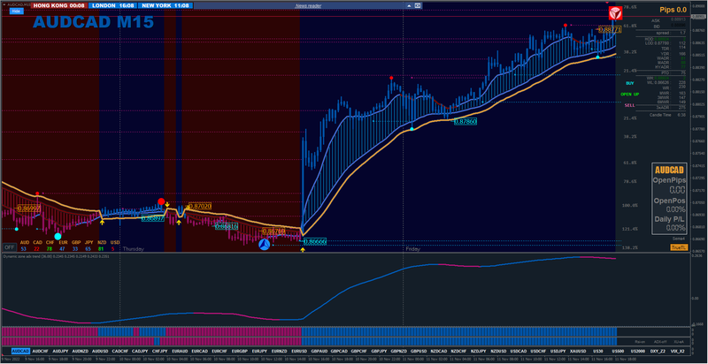Click the NEW YORK session clock
The width and height of the screenshot is (708, 364).
165,6
